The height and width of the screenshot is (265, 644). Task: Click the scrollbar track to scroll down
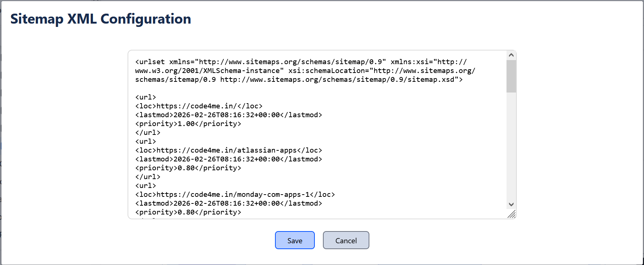click(x=511, y=147)
